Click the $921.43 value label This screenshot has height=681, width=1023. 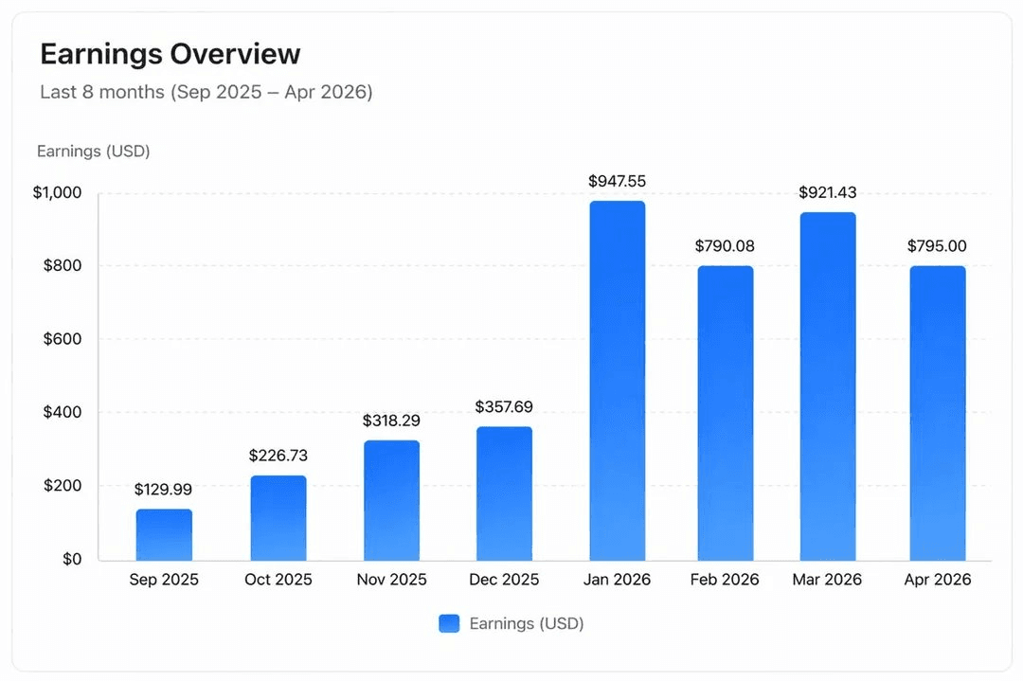click(x=826, y=192)
